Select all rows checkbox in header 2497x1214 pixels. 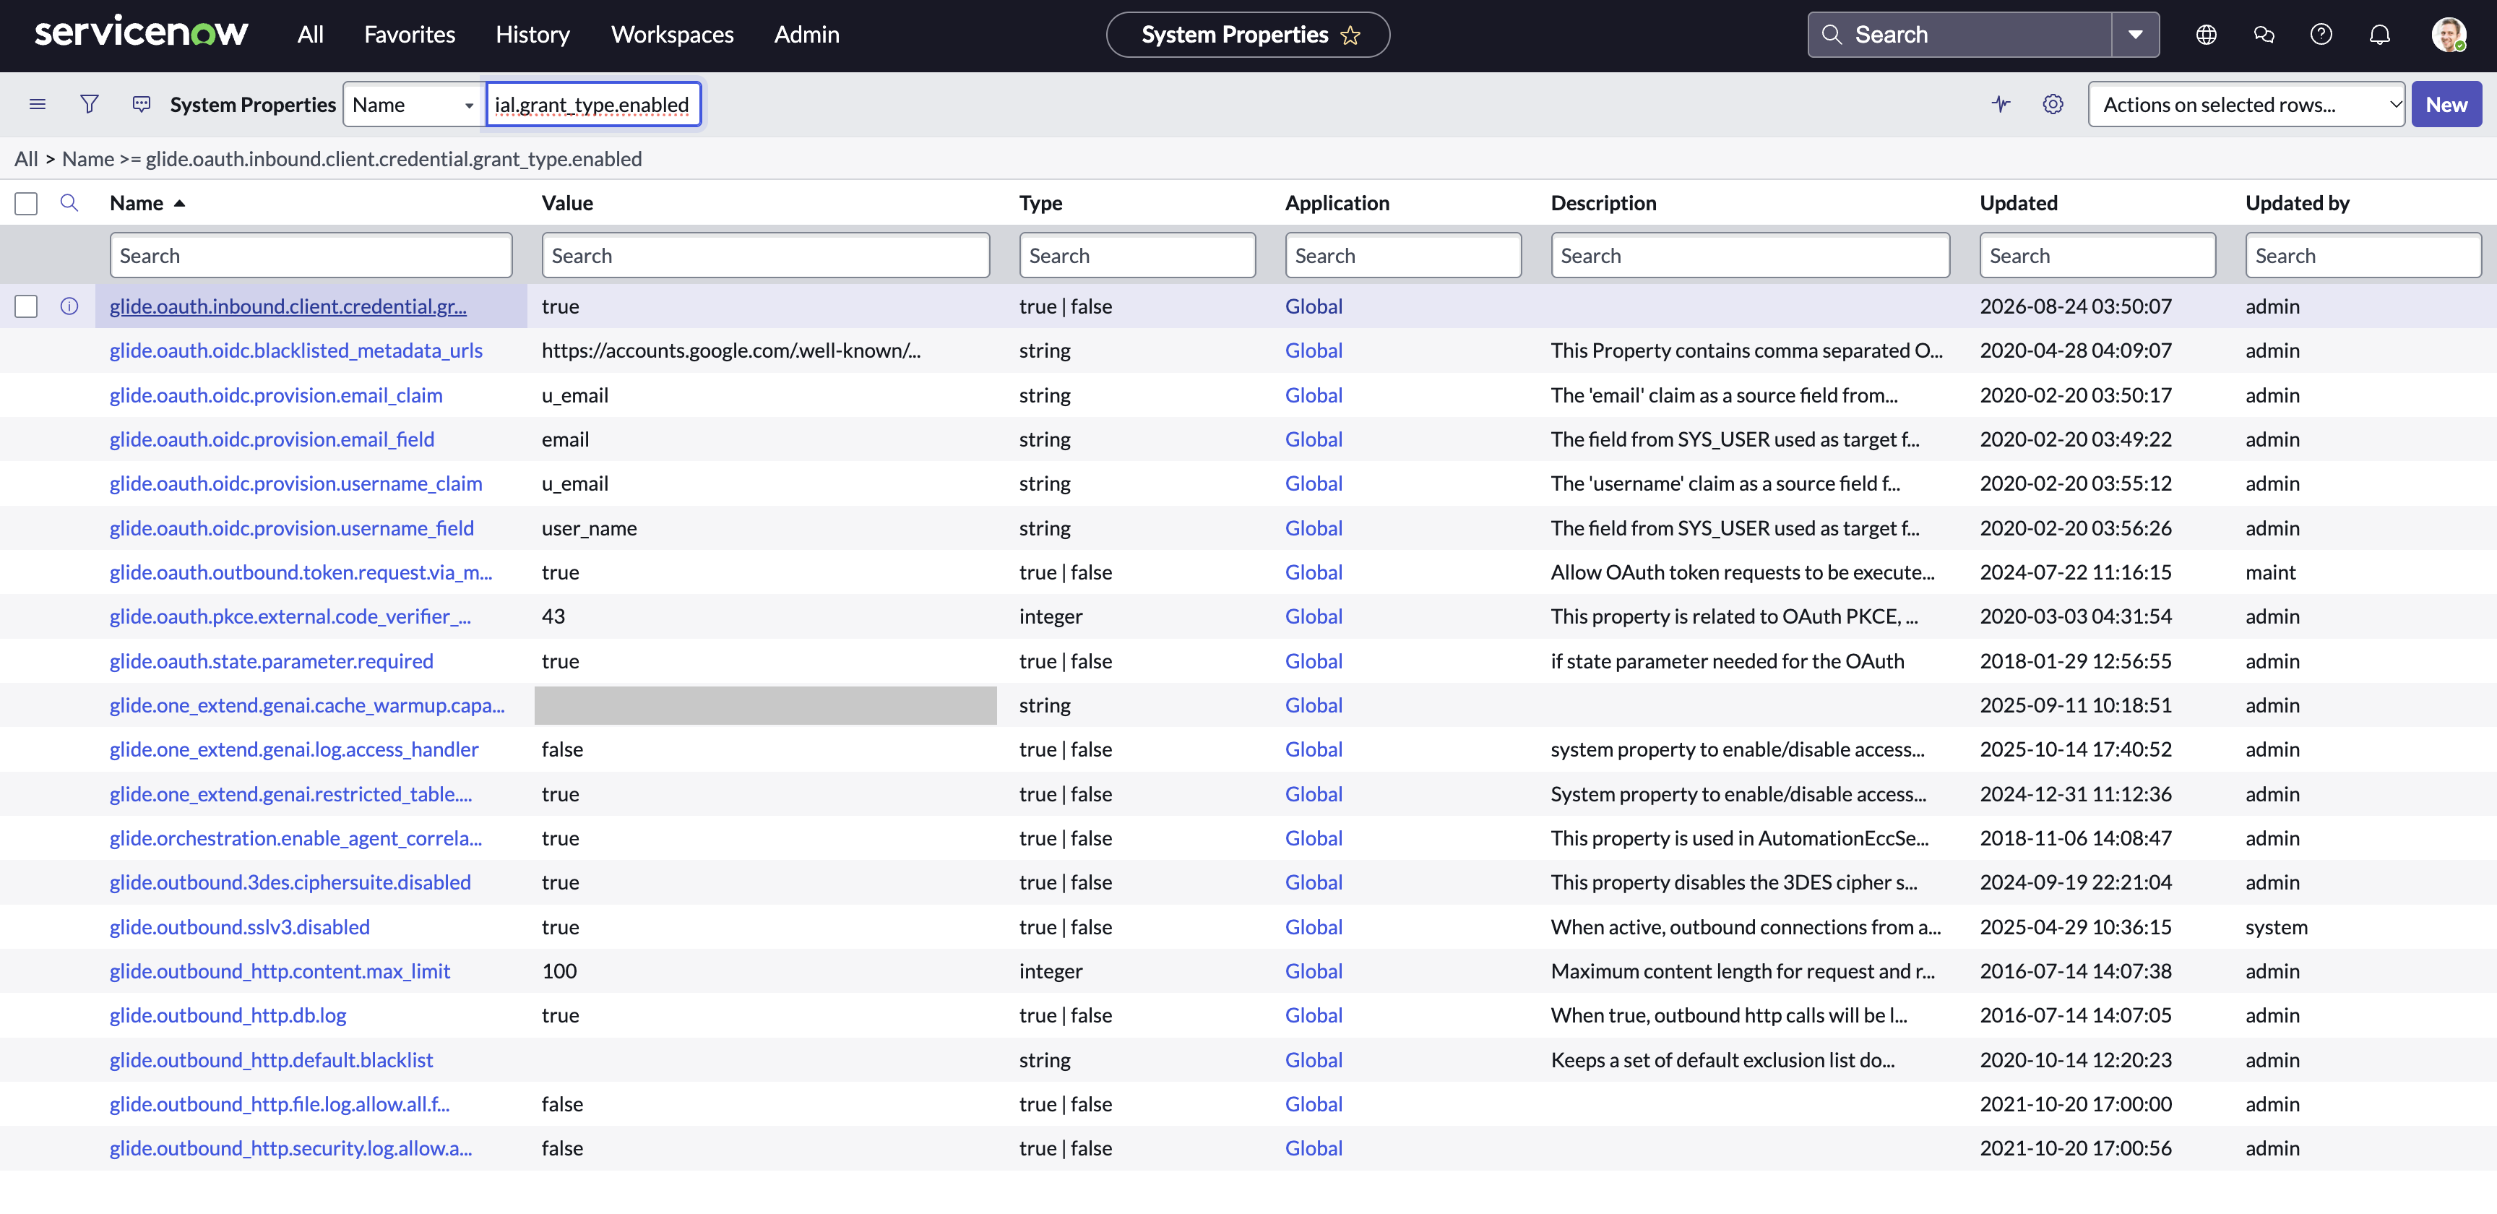pyautogui.click(x=26, y=204)
